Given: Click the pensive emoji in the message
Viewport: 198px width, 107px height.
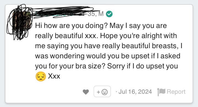Looking at the screenshot, I should [x=40, y=76].
